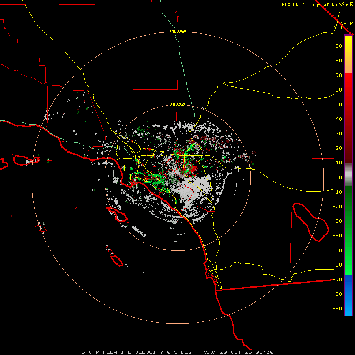Click the -40 knot scale value
The image size is (355, 355).
tap(337, 236)
